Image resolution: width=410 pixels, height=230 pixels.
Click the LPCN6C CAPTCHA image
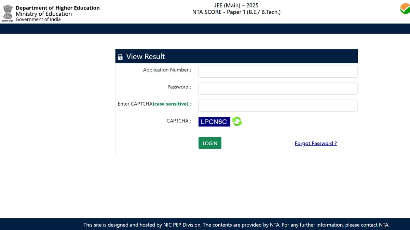click(x=214, y=122)
